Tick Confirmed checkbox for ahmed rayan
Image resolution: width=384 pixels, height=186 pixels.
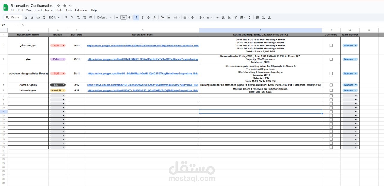point(331,90)
